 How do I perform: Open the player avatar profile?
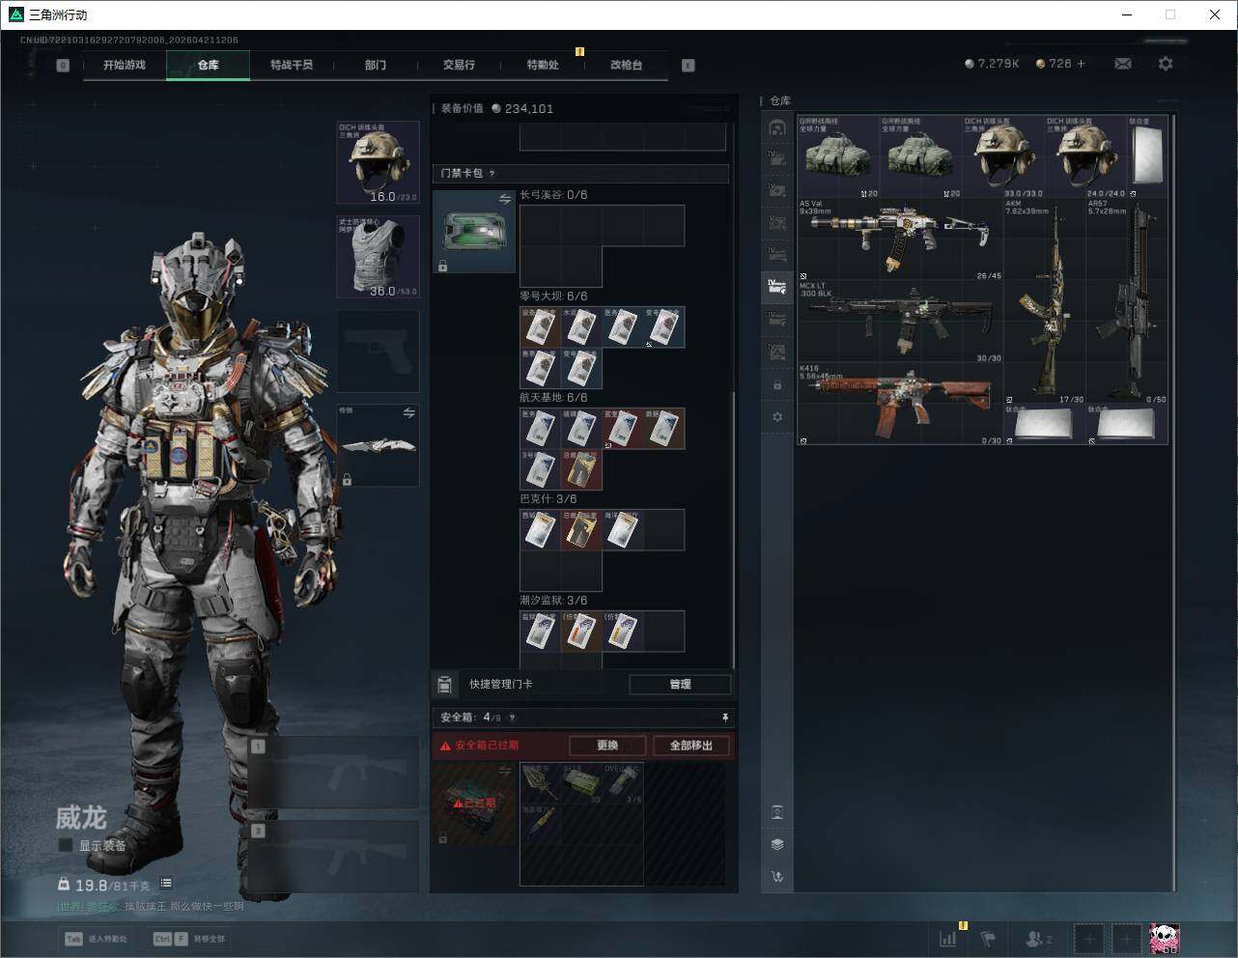coord(1165,938)
